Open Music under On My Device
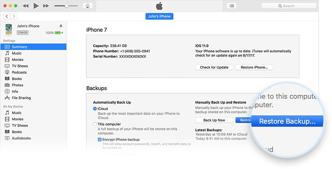 point(33,113)
